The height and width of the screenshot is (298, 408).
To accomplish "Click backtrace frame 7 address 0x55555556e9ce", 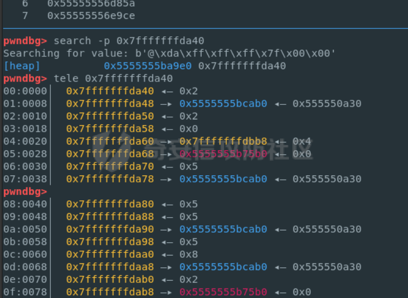I will point(91,16).
